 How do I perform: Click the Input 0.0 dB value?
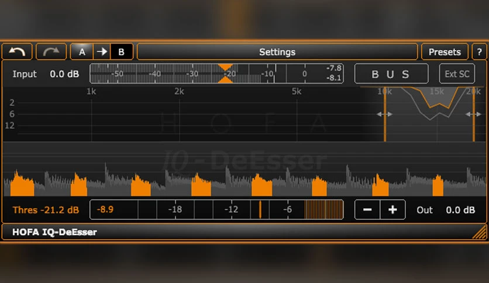64,74
